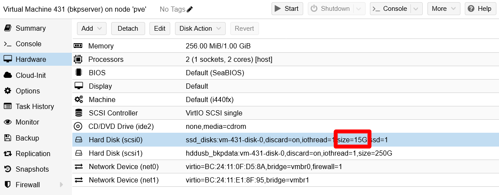The image size is (499, 195).
Task: Open the Task History tab
Action: (x=36, y=106)
